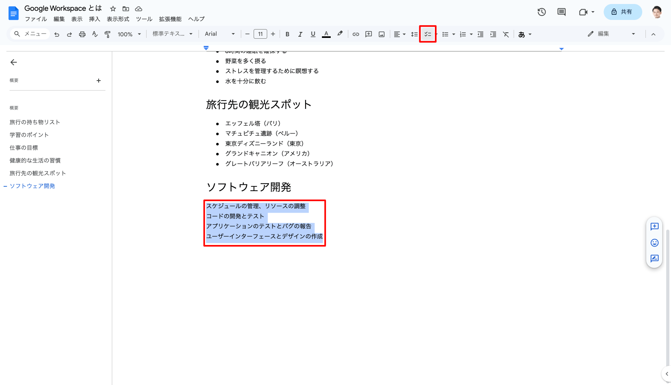671x385 pixels.
Task: Open the Arial font dropdown
Action: coord(220,34)
